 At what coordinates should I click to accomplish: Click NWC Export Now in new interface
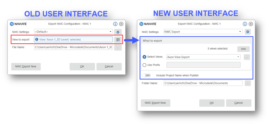(x=155, y=103)
